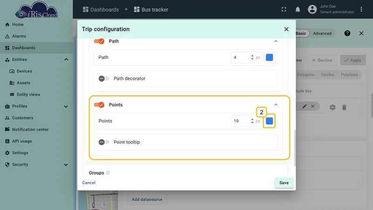Close the Trip configuration dialog
This screenshot has height=210, width=373.
click(286, 29)
